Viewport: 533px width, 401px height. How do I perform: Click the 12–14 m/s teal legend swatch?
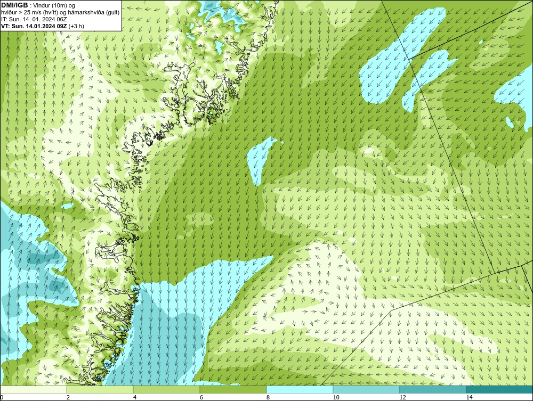433,389
